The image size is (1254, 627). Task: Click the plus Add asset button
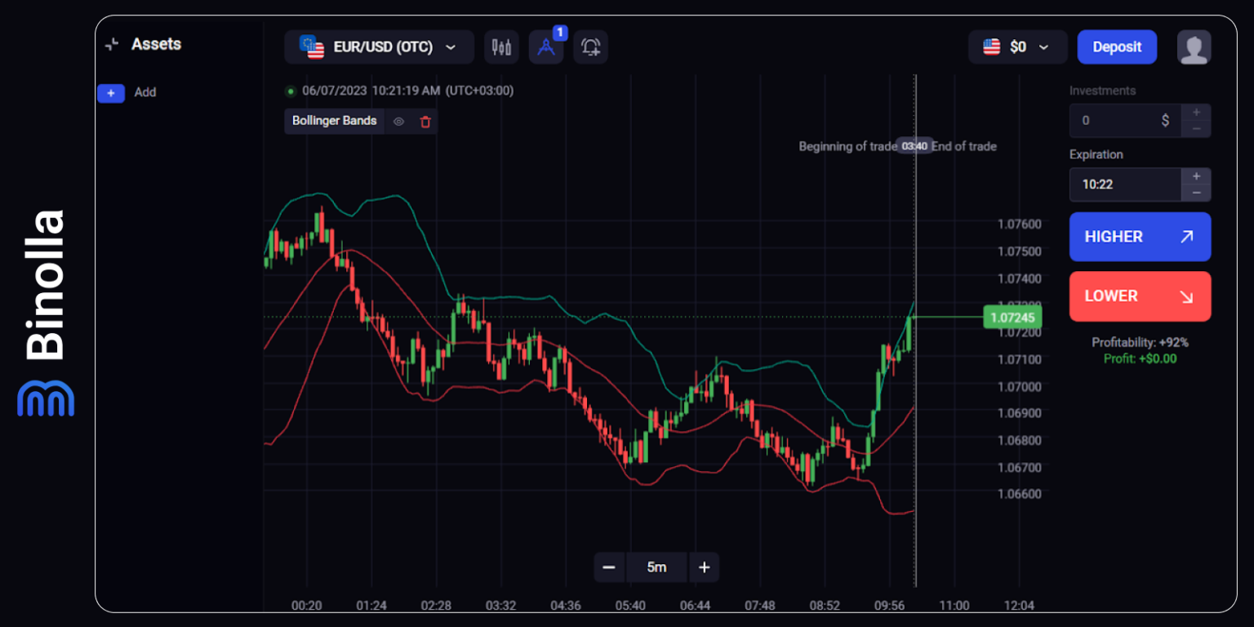(111, 93)
